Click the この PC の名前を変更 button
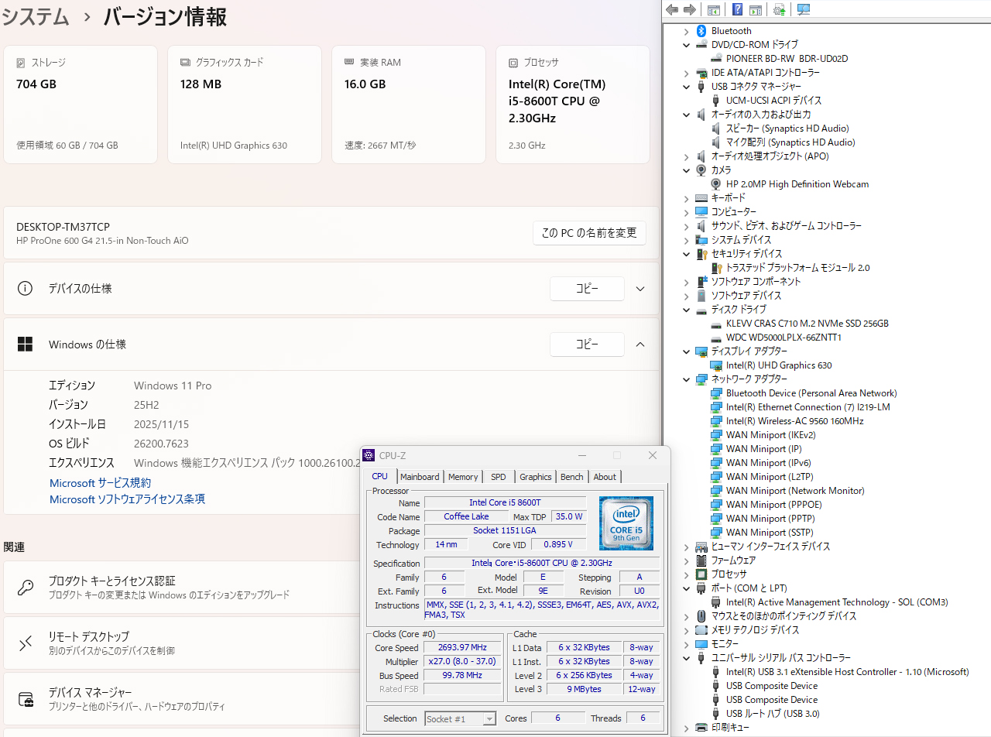The image size is (991, 737). tap(589, 233)
